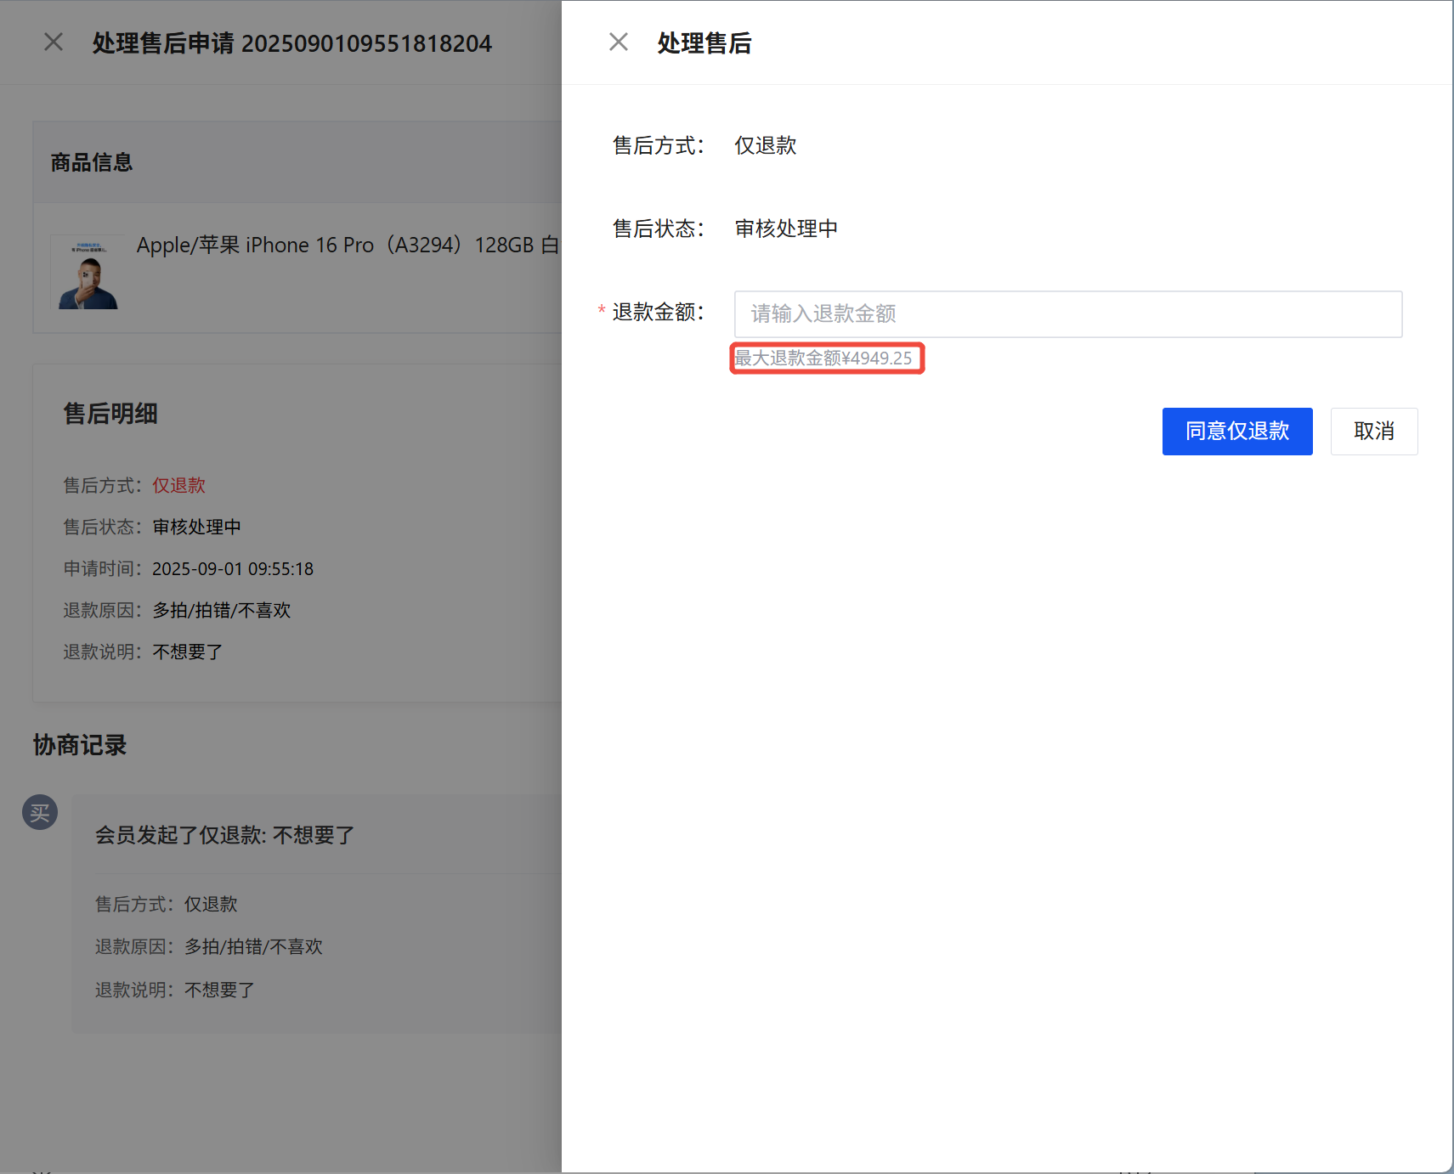Image resolution: width=1454 pixels, height=1174 pixels.
Task: Click the application time 2025-09-01 09:55:18
Action: tap(233, 568)
